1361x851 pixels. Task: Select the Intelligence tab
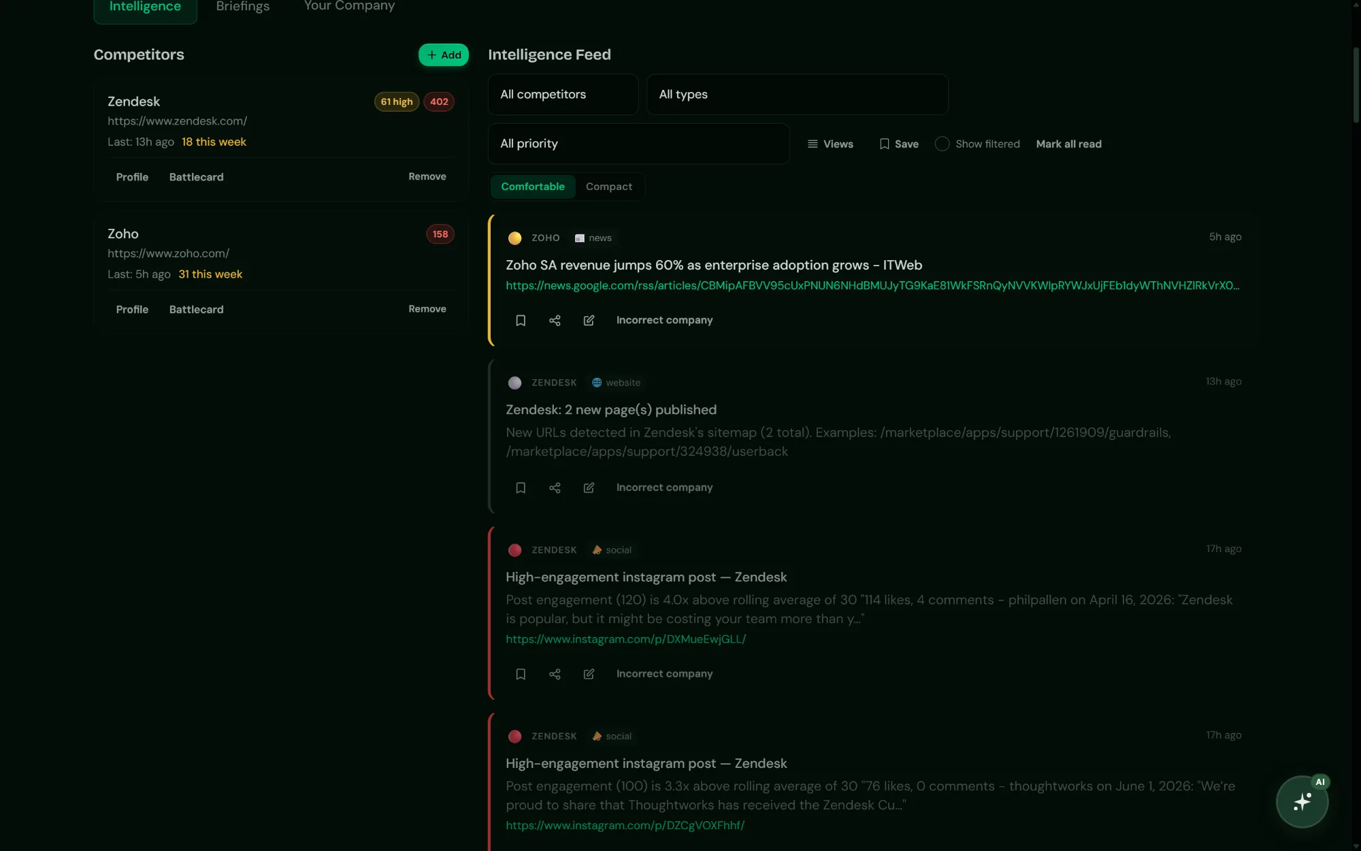pyautogui.click(x=145, y=8)
